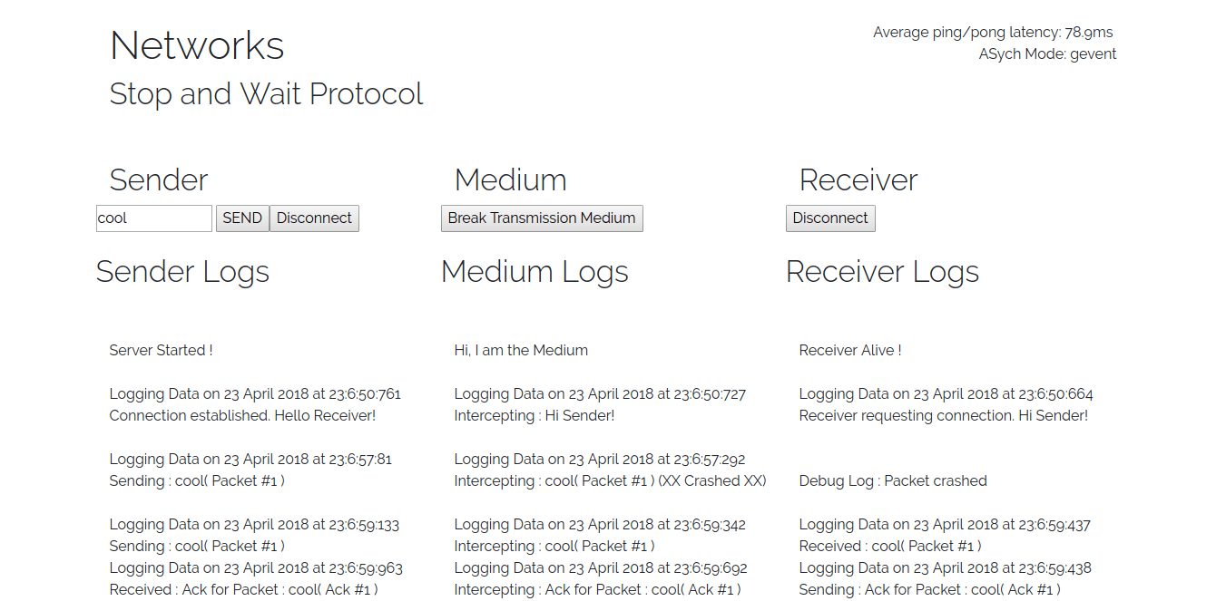Image resolution: width=1226 pixels, height=601 pixels.
Task: Click the Receiver section heading
Action: pyautogui.click(x=857, y=179)
